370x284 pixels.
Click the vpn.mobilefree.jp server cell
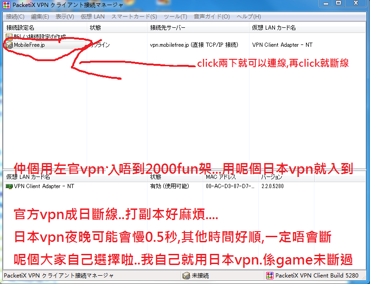194,45
